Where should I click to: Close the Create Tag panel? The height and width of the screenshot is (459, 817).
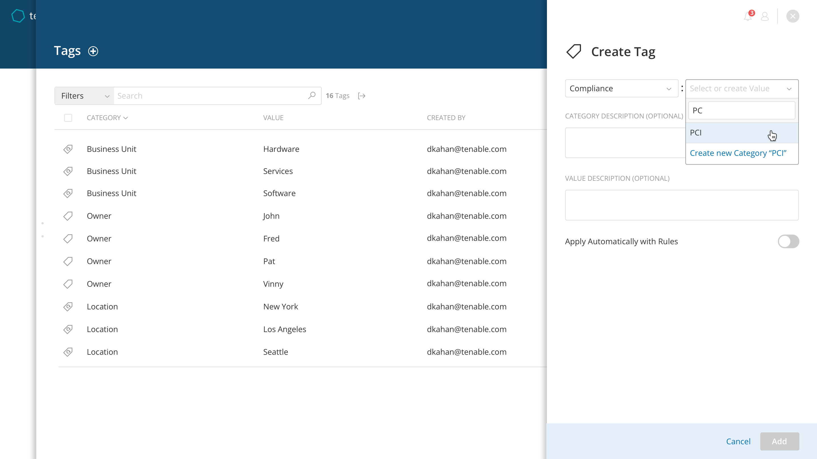click(793, 16)
